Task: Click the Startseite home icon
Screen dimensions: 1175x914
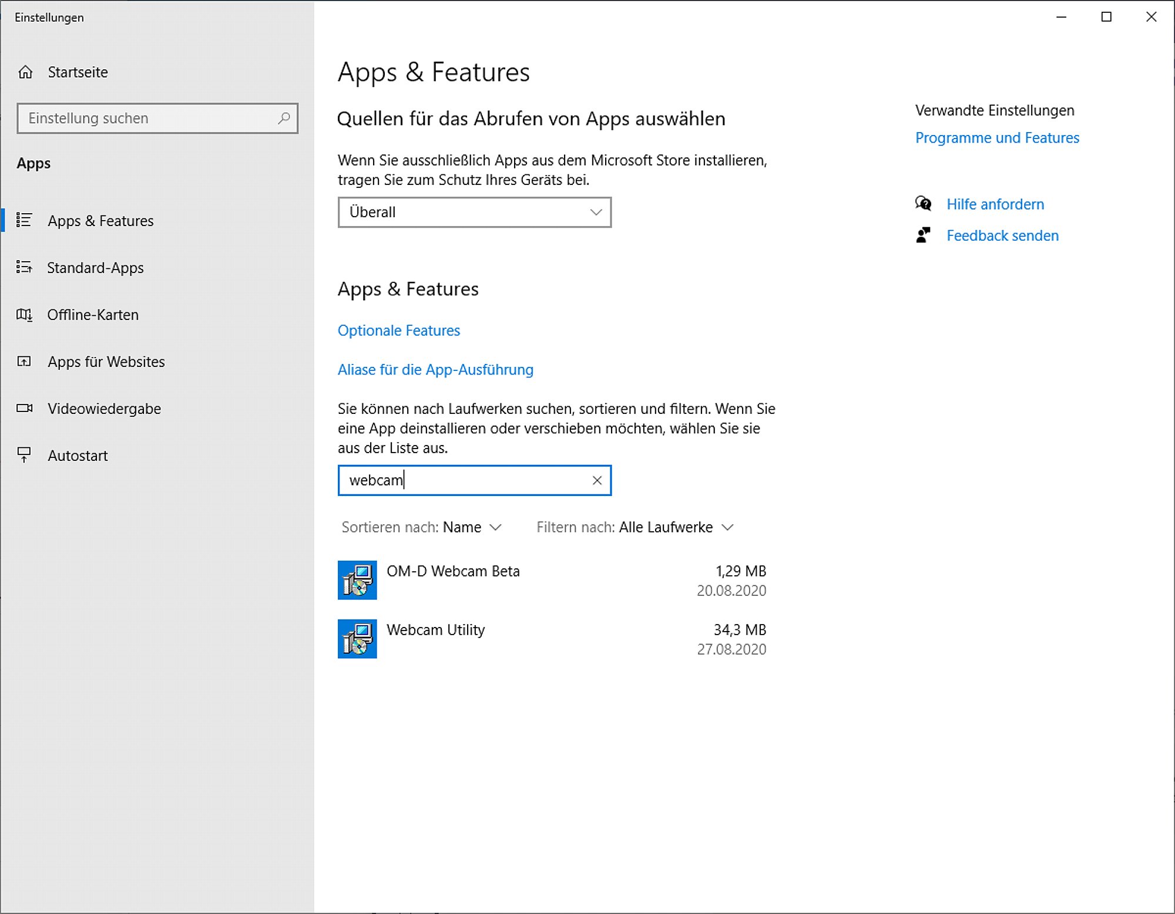Action: tap(25, 72)
